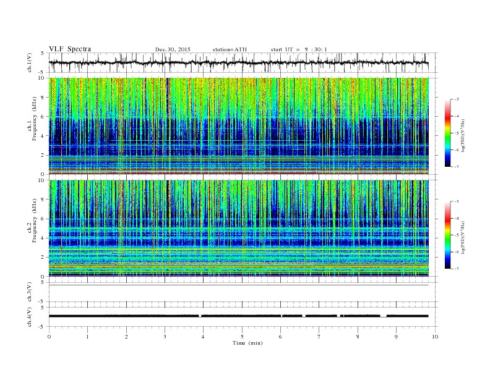Click the "-5" tick on ch.2 colorbar
The width and height of the screenshot is (490, 378).
tap(456, 235)
